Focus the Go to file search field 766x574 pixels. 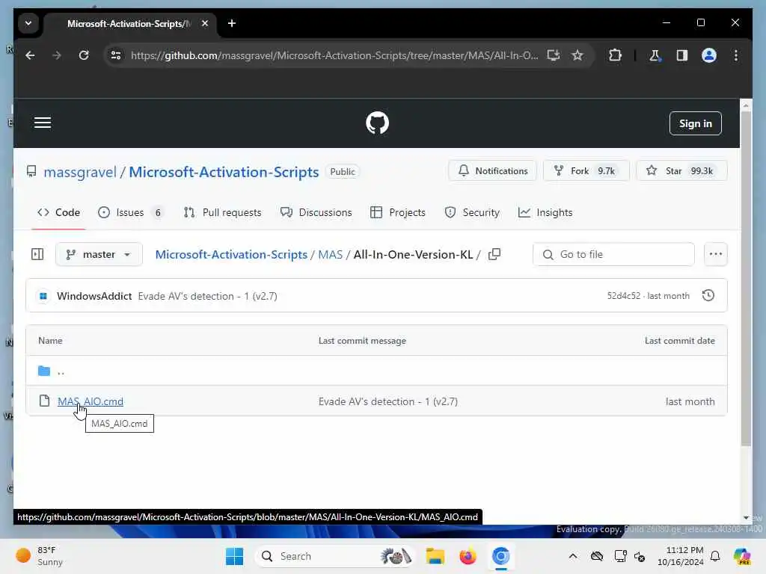pos(613,254)
